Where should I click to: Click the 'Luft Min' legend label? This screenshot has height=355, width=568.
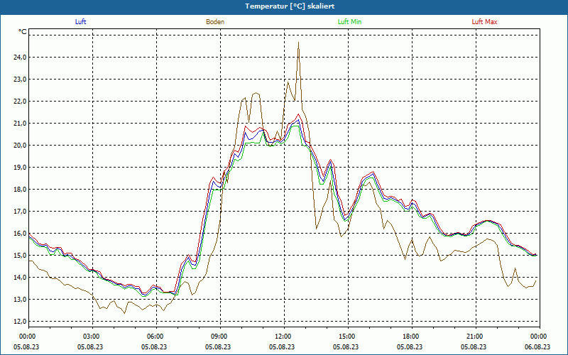(x=349, y=22)
